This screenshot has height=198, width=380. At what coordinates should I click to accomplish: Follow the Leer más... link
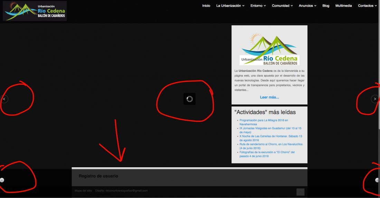click(269, 97)
